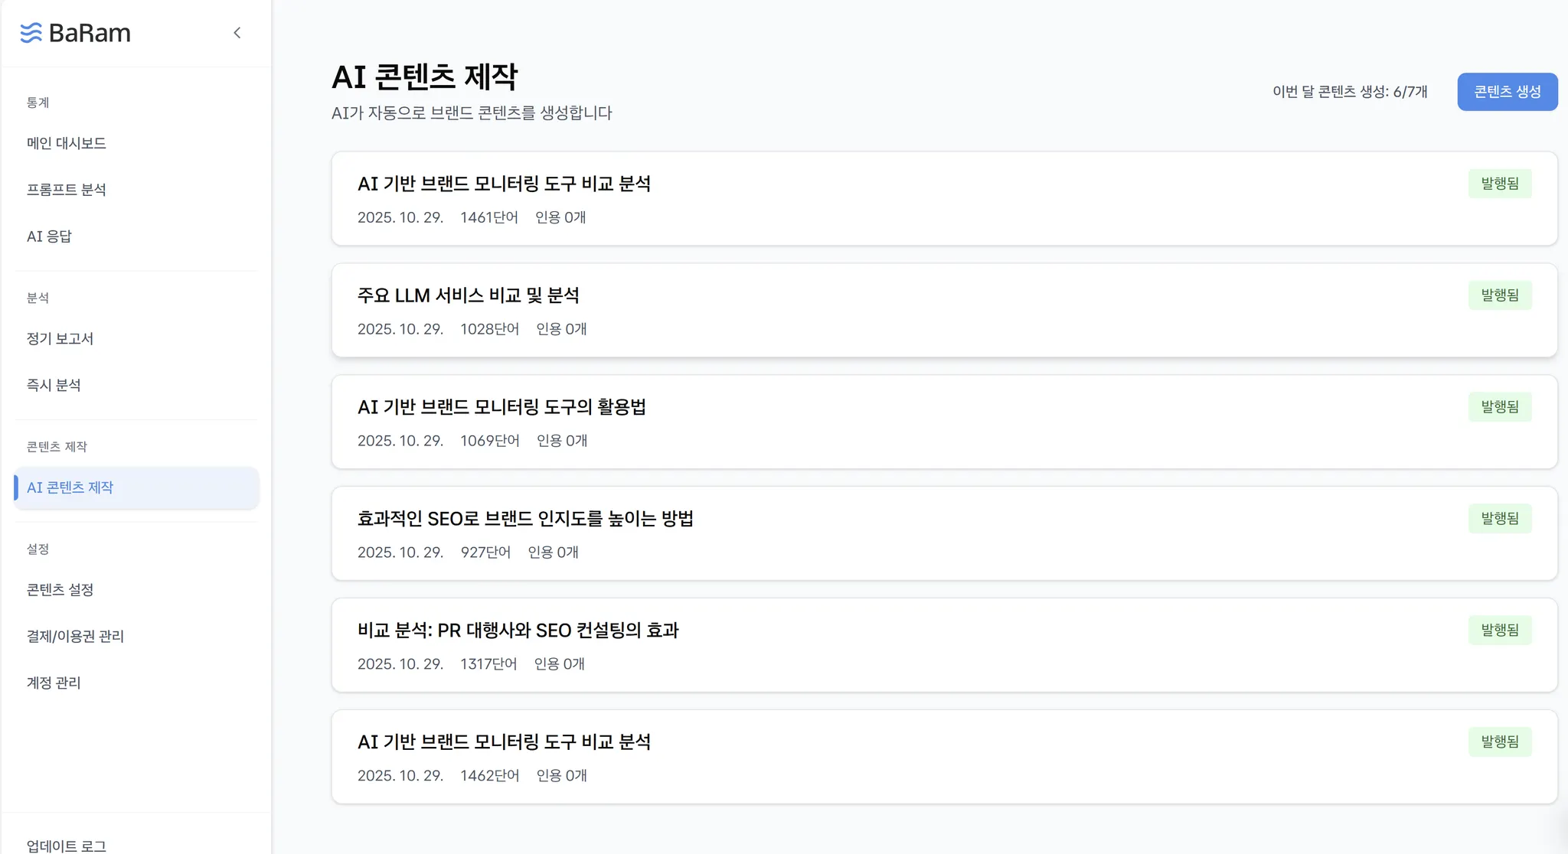This screenshot has width=1568, height=854.
Task: Open the 1462단어 브랜드 모니터링 article
Action: click(504, 742)
